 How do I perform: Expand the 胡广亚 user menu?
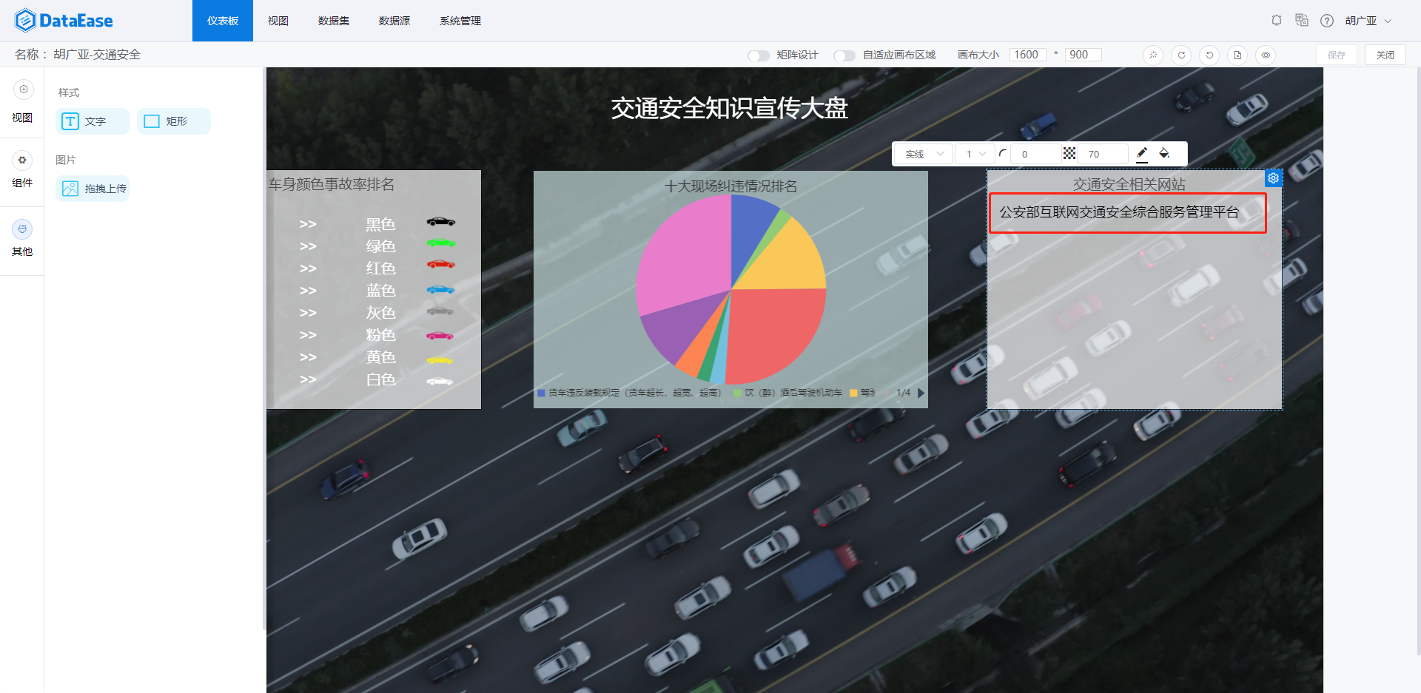[1368, 21]
